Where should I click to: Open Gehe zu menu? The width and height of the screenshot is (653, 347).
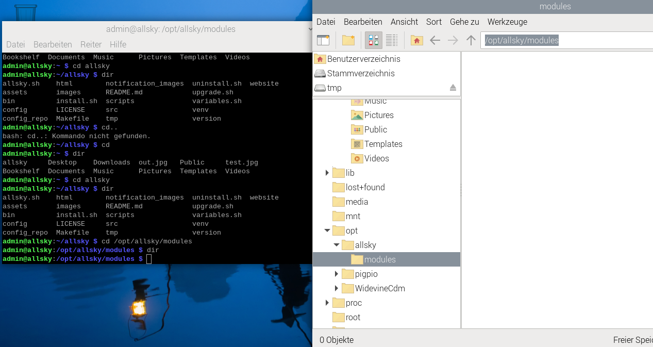(x=464, y=22)
